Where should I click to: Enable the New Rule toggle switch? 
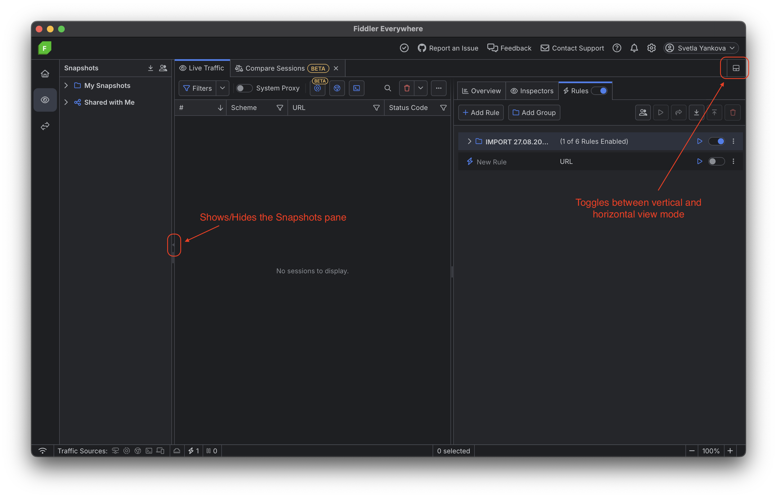(716, 161)
